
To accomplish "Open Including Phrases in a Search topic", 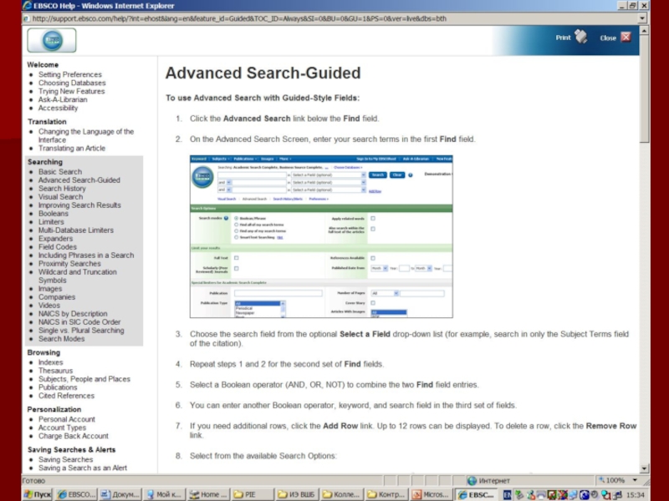I will (86, 256).
